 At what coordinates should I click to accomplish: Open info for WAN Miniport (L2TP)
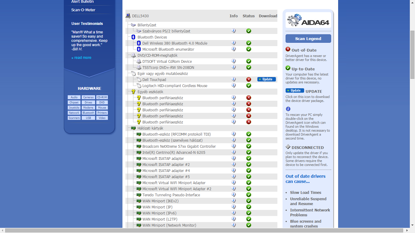[x=234, y=219]
